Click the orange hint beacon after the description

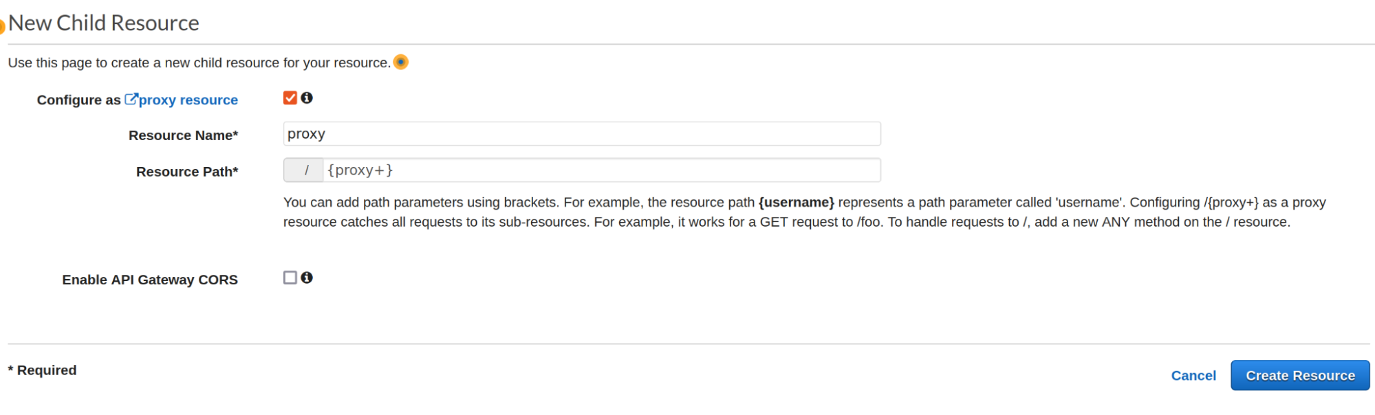click(x=401, y=63)
